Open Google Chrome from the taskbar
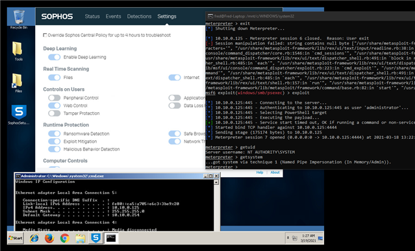The image size is (415, 251). point(64,238)
